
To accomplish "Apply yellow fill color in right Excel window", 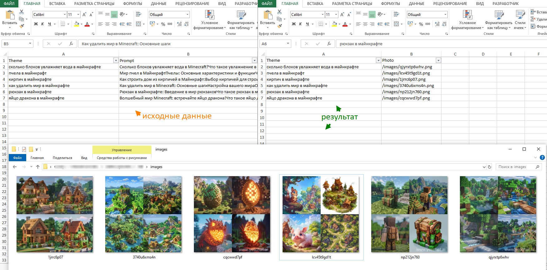I will click(335, 24).
